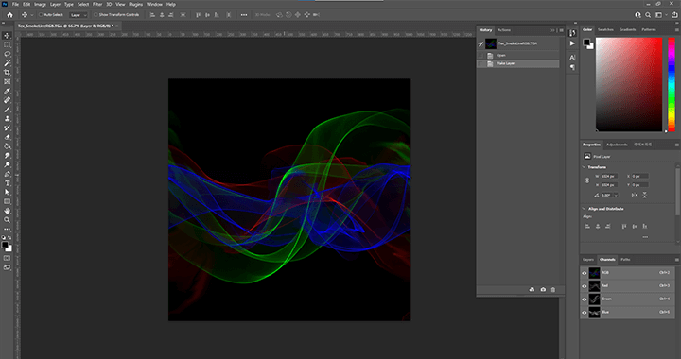Image resolution: width=681 pixels, height=359 pixels.
Task: Select the Open history state
Action: [x=517, y=55]
